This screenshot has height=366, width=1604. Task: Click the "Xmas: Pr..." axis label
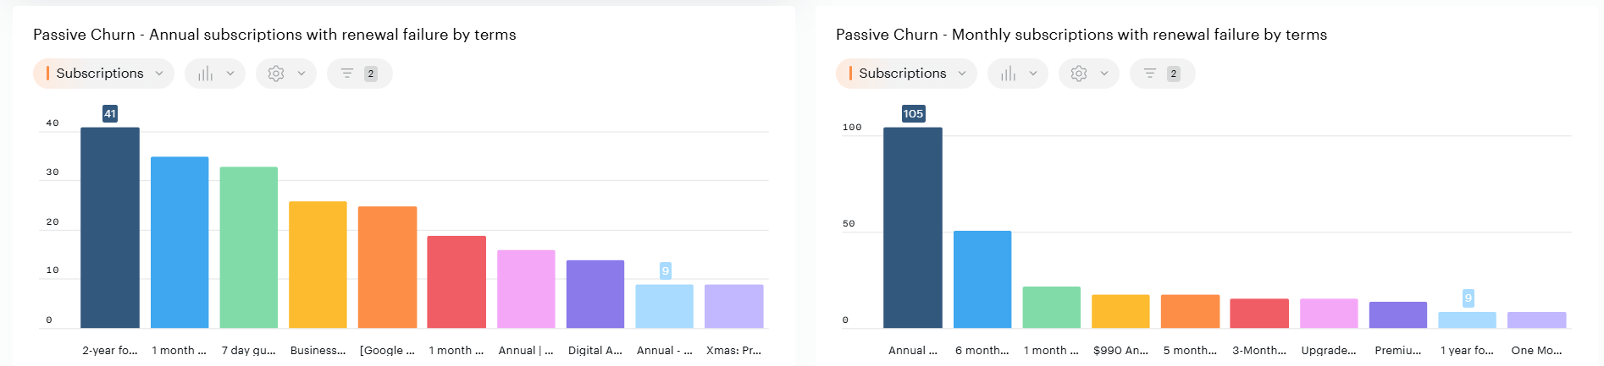[733, 350]
